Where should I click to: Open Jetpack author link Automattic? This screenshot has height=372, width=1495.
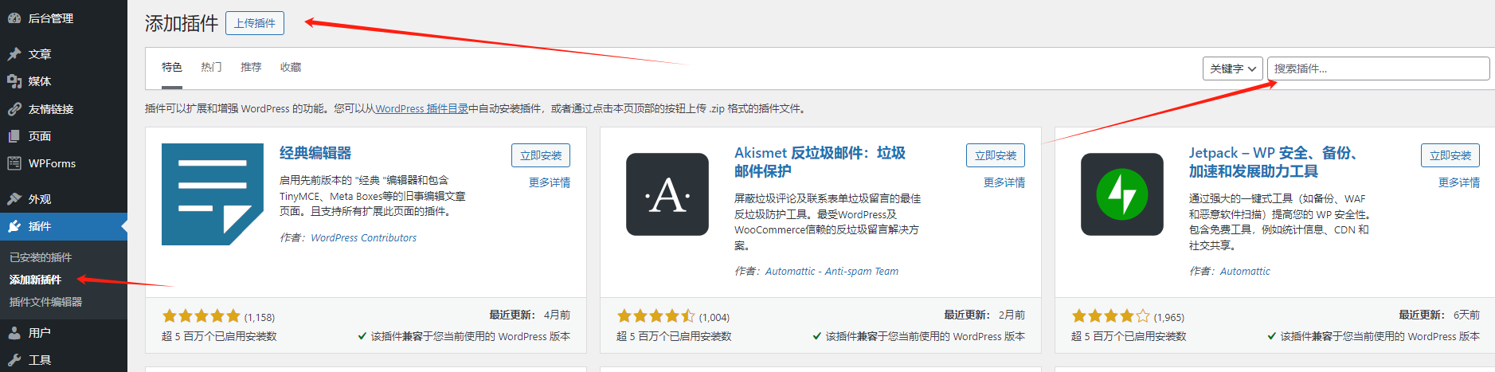click(x=1245, y=271)
